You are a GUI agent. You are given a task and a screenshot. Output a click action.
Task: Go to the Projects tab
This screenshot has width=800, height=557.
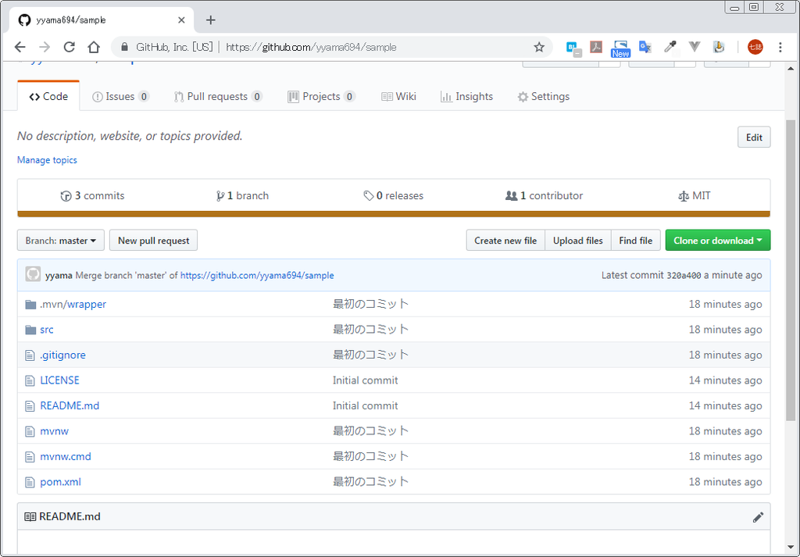pos(321,96)
